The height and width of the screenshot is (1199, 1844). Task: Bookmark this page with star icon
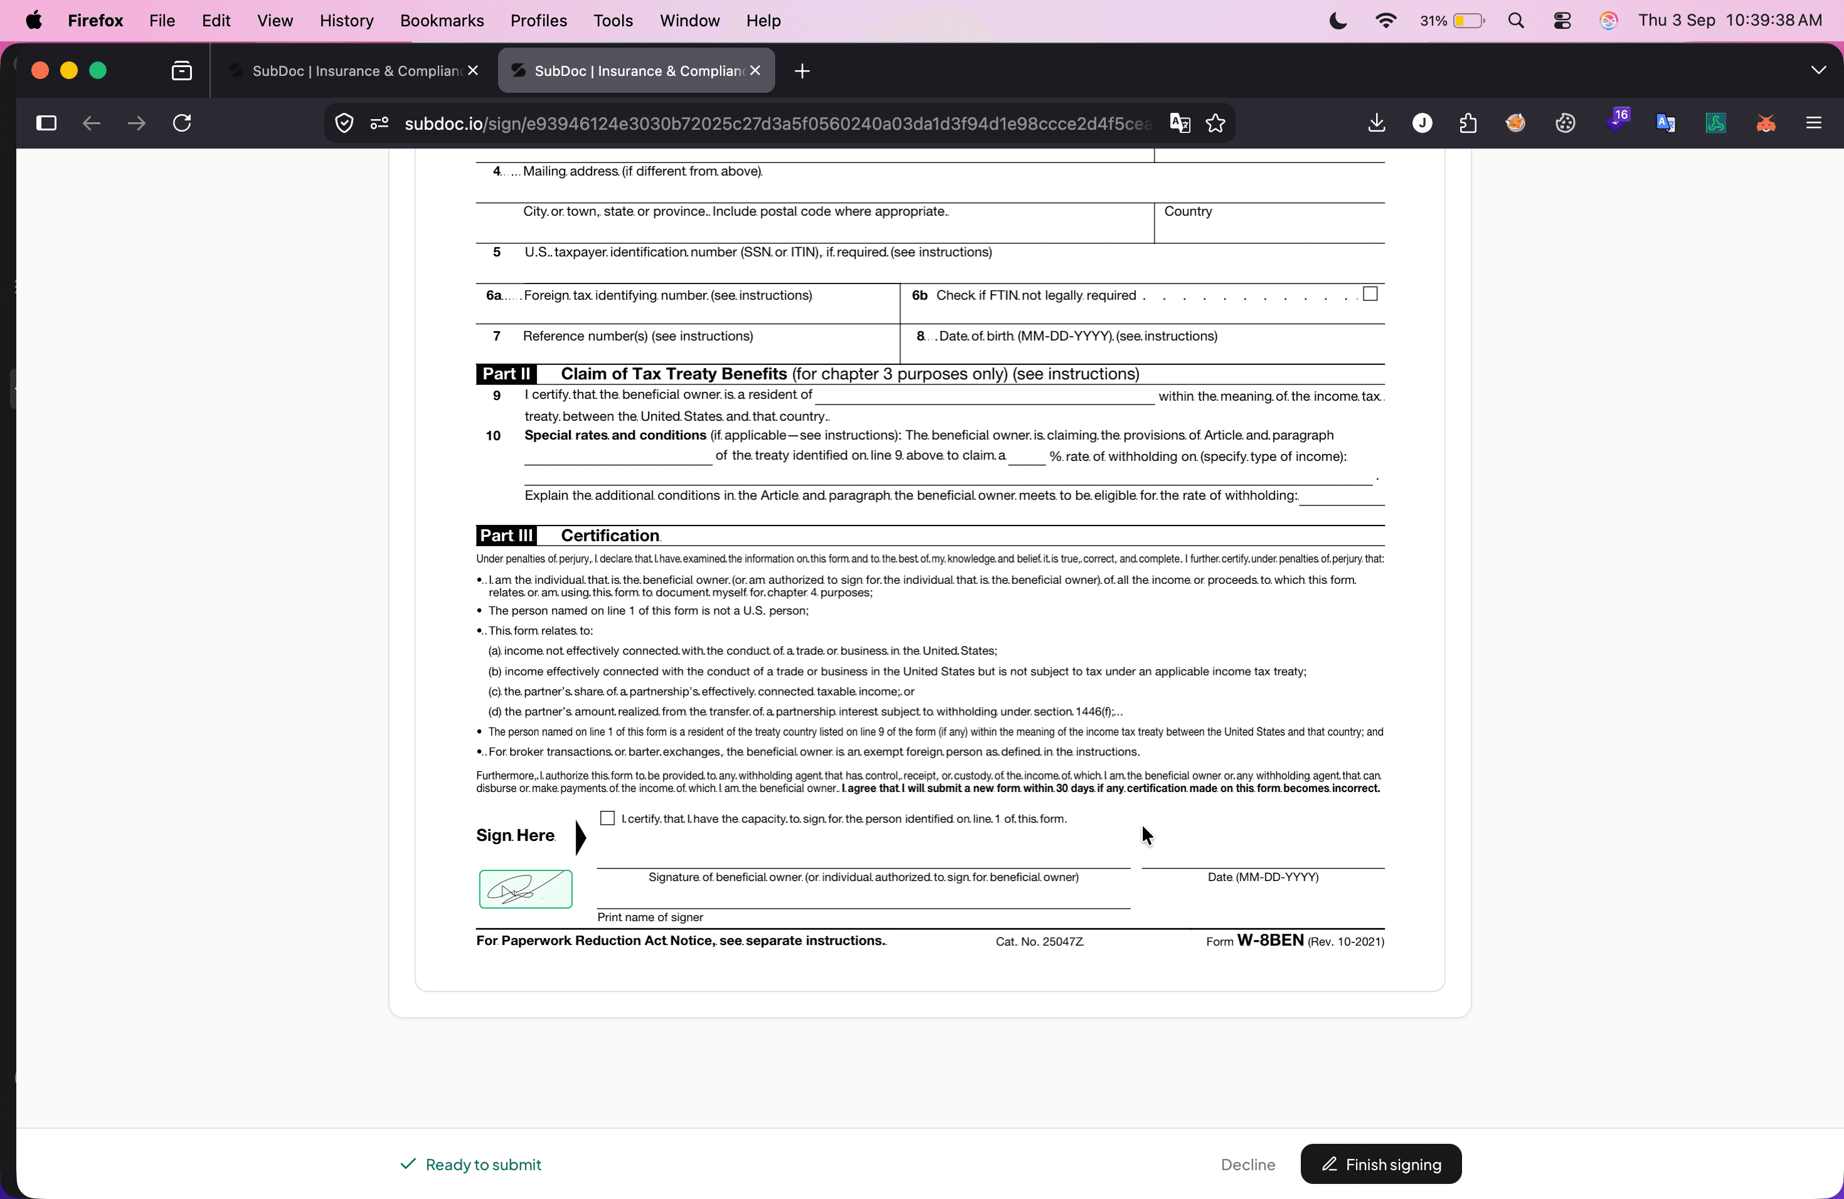[x=1216, y=123]
